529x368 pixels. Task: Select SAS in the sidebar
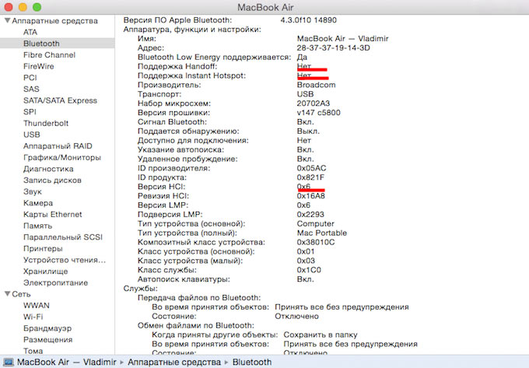[31, 89]
